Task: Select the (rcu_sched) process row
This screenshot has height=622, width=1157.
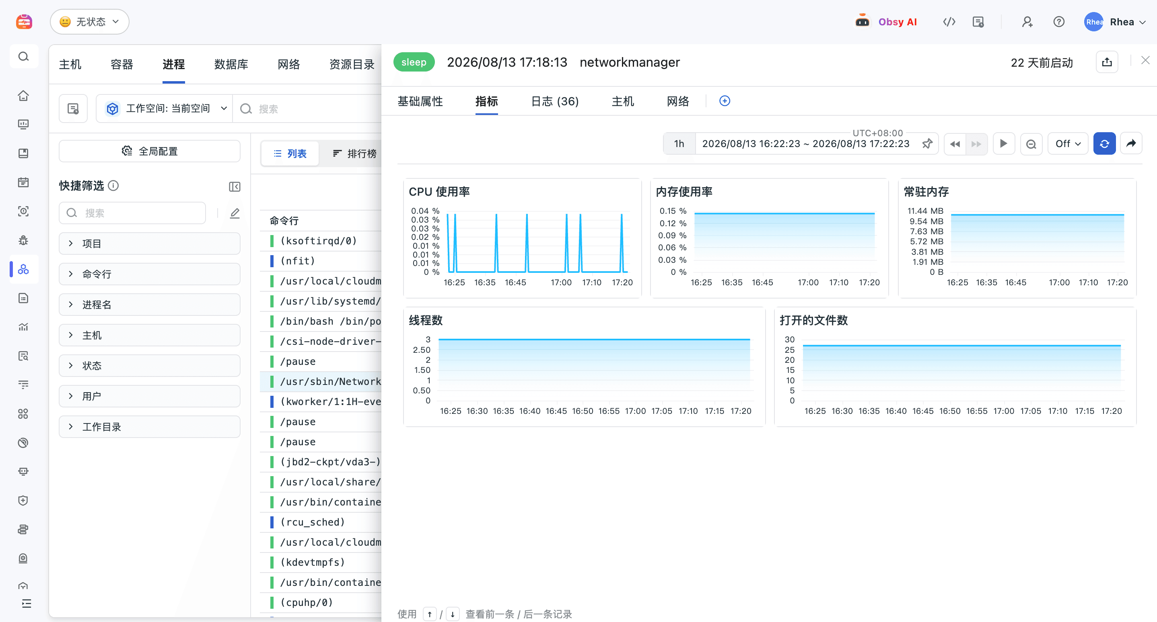Action: (x=321, y=522)
